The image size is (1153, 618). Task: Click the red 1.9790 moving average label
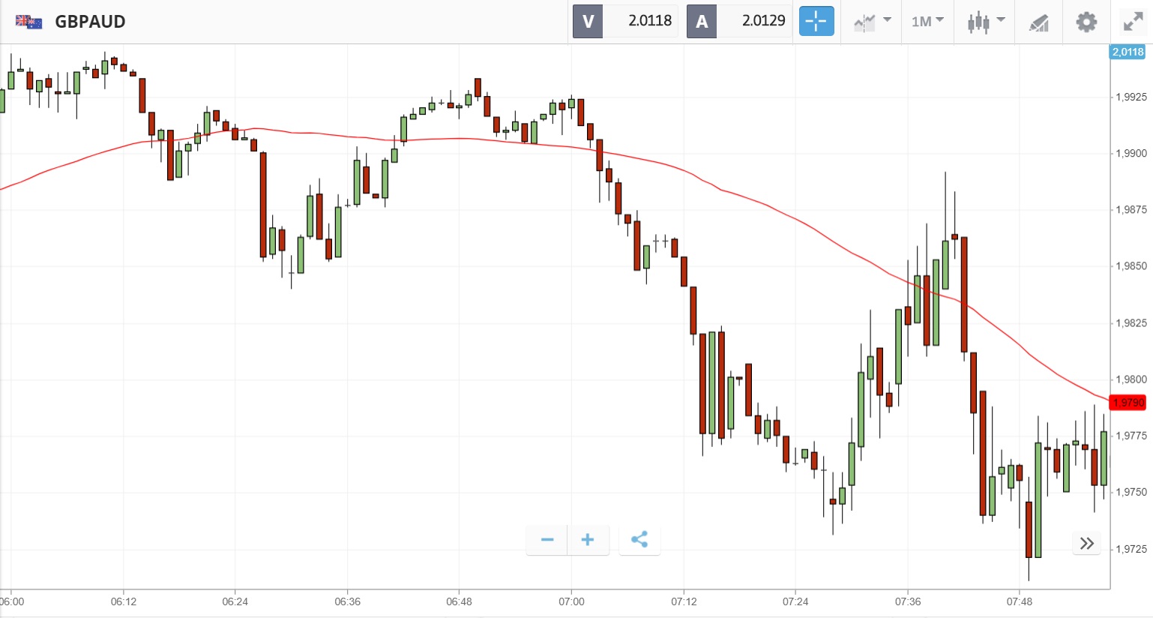[1128, 403]
